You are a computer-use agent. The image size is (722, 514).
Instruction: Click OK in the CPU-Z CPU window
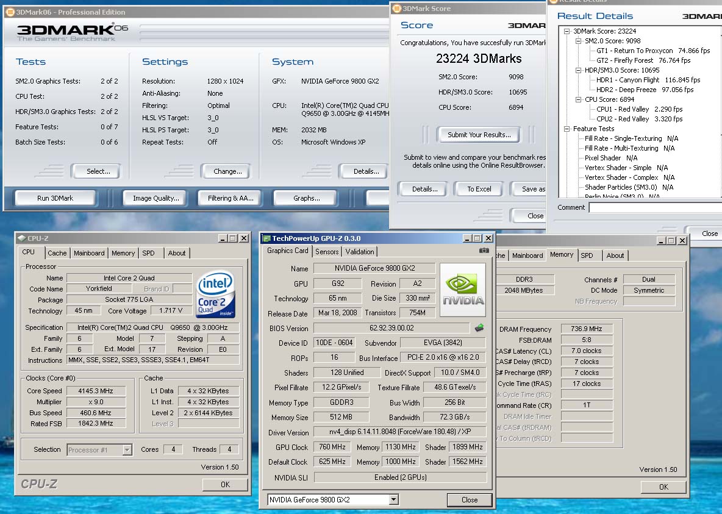click(x=225, y=485)
